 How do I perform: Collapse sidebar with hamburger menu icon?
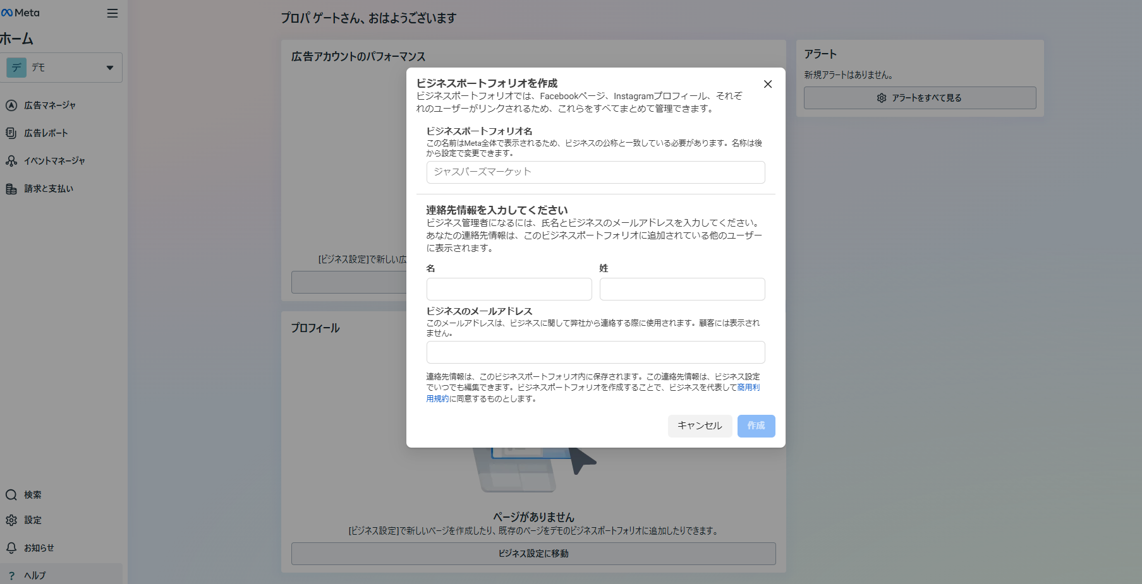pos(112,13)
